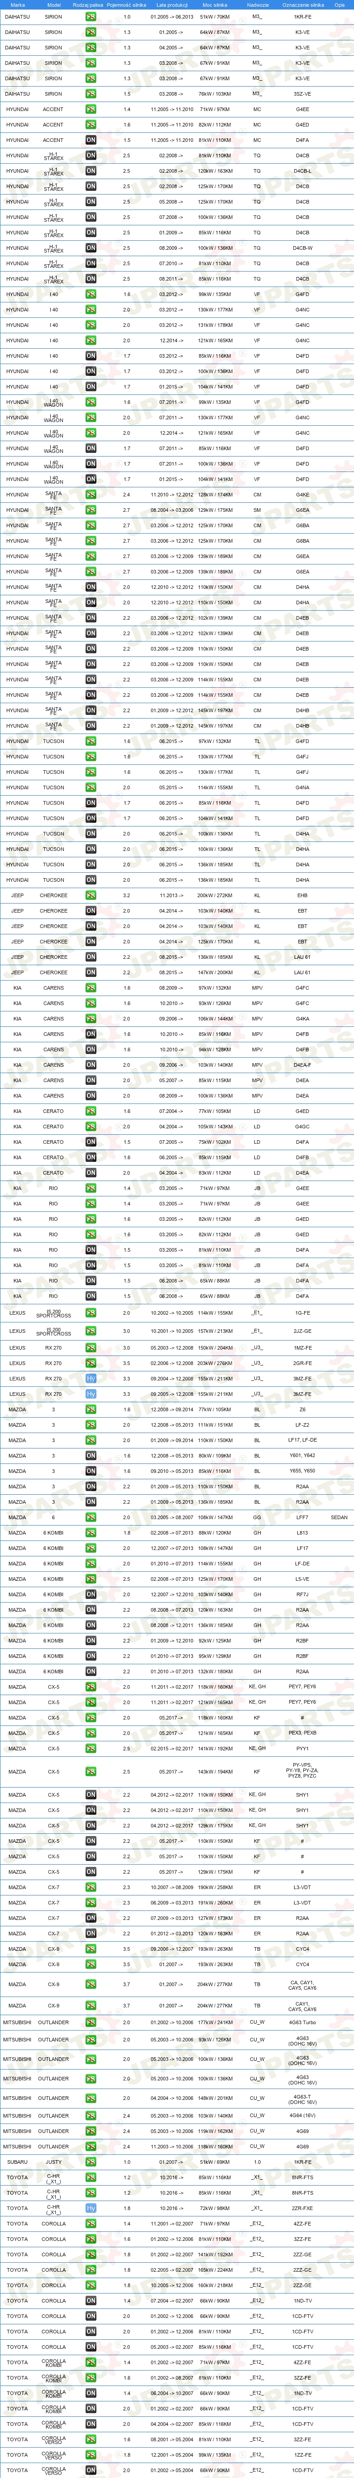Click the petrol icon in the Outlander 4G64 (16V) row
This screenshot has height=2478, width=354.
(91, 2116)
